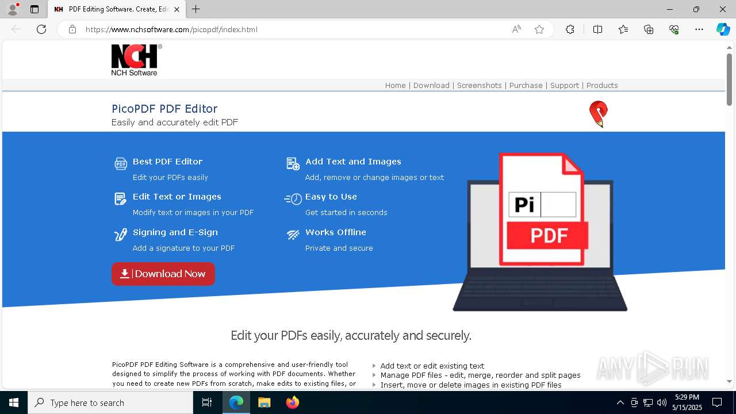Open Download in the navigation
This screenshot has height=414, width=736.
431,85
